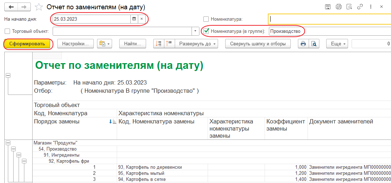Add report to favorites with star icon
Viewport: 391px width, 183px height.
tap(39, 7)
